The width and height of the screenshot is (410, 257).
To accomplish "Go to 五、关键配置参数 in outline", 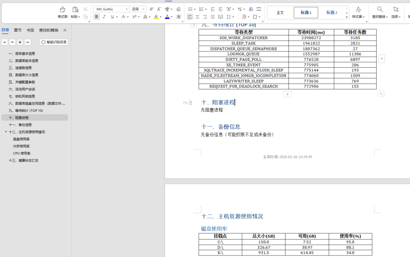I will (x=22, y=82).
